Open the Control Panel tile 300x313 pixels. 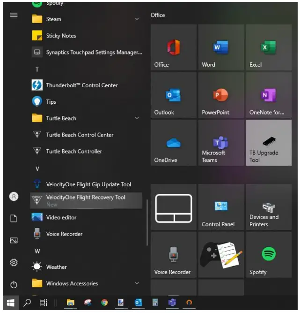[x=221, y=207]
